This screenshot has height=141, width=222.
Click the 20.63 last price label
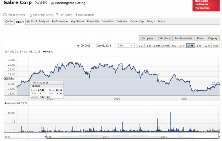pos(216,83)
